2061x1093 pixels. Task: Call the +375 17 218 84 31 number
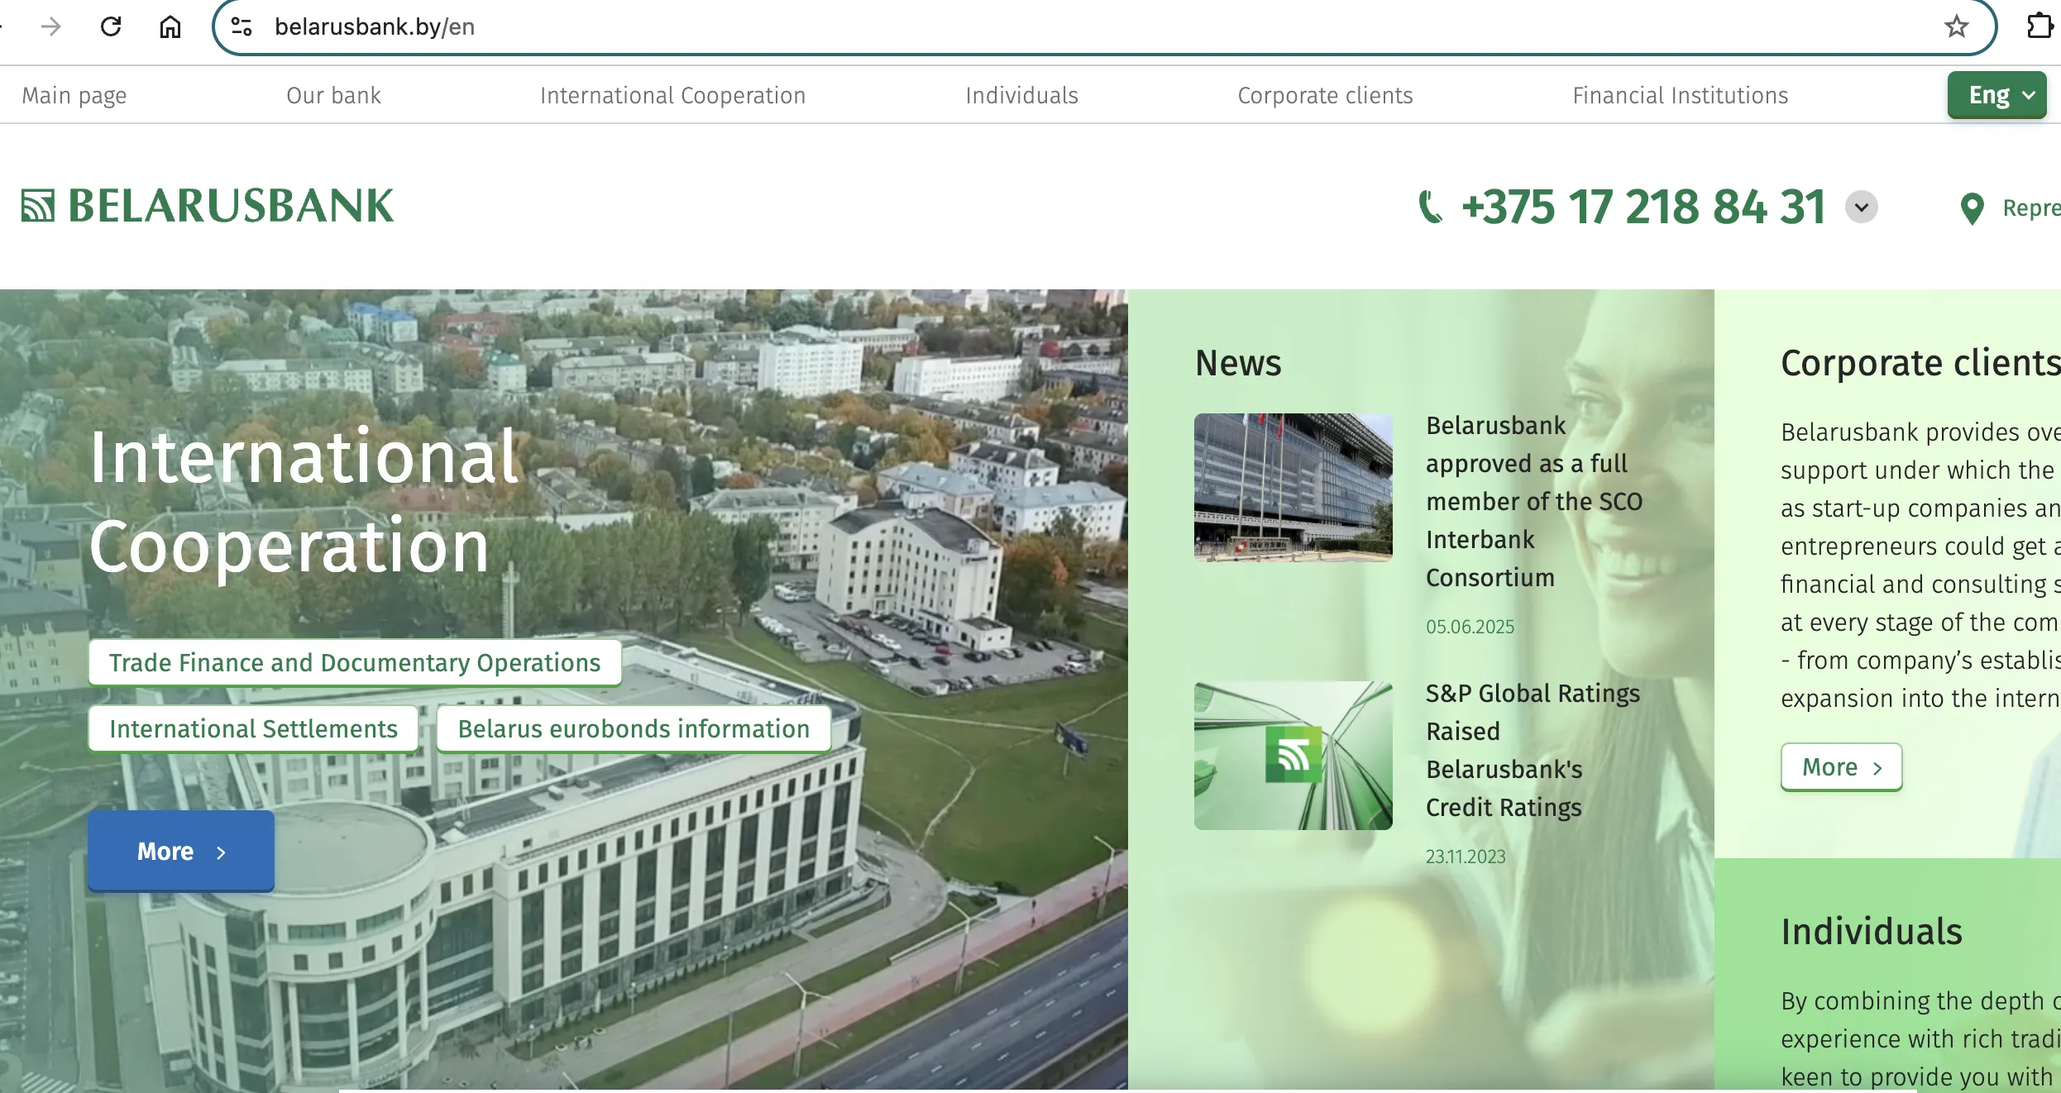[1643, 207]
